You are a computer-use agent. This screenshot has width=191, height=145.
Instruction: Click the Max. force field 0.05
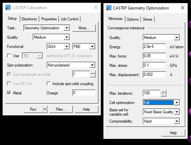[x=154, y=56]
